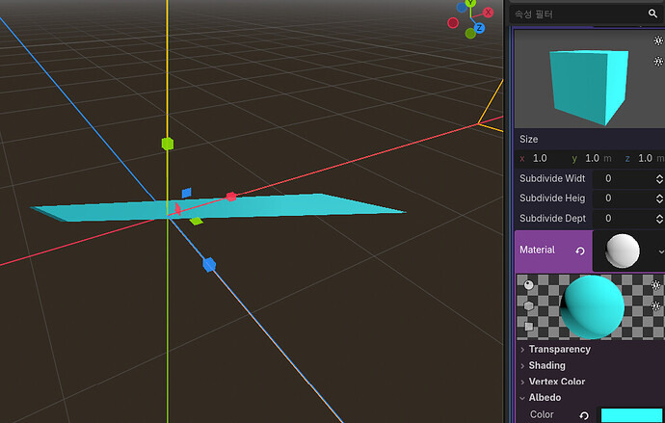Click the Color label under Albedo
The image size is (665, 423).
542,414
